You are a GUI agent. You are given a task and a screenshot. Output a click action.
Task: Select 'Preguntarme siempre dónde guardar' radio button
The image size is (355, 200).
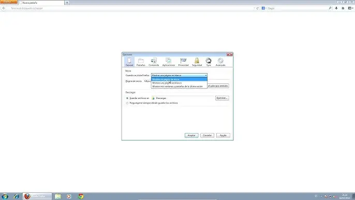[x=127, y=103]
